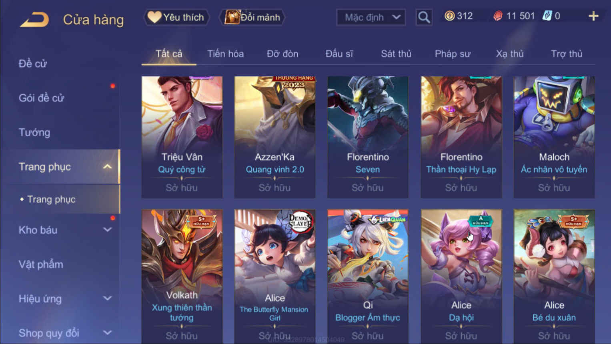The image size is (611, 344).
Task: Expand the Hiệu ứng sidebar section
Action: (107, 298)
